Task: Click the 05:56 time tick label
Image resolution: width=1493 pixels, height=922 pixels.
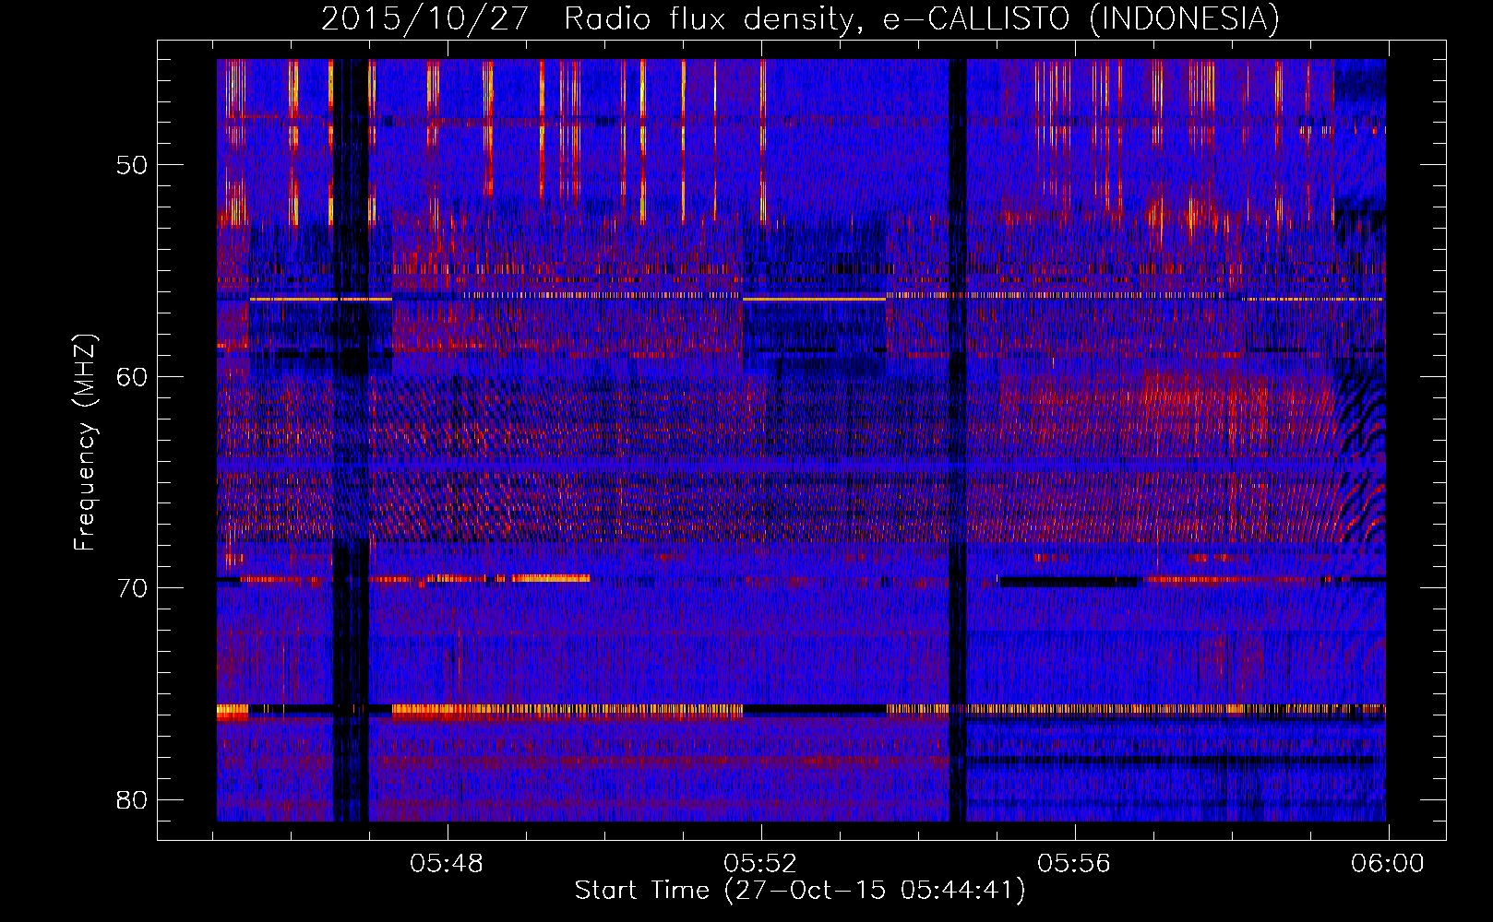Action: [1074, 864]
